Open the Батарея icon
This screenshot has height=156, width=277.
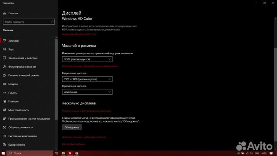click(x=4, y=84)
